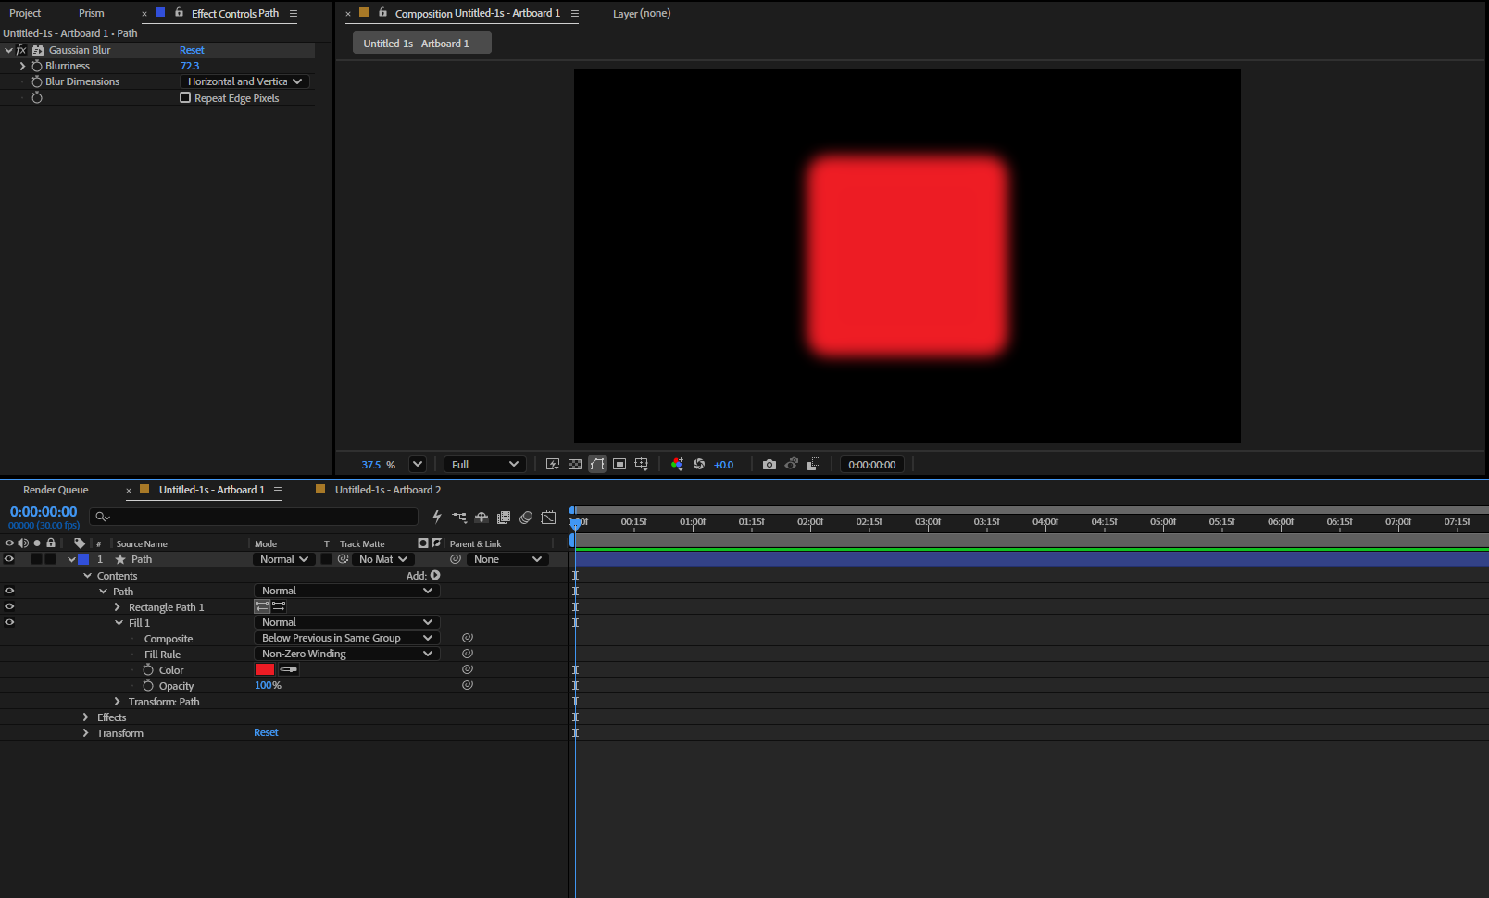Select the Layer (none) viewer tab

coord(642,13)
